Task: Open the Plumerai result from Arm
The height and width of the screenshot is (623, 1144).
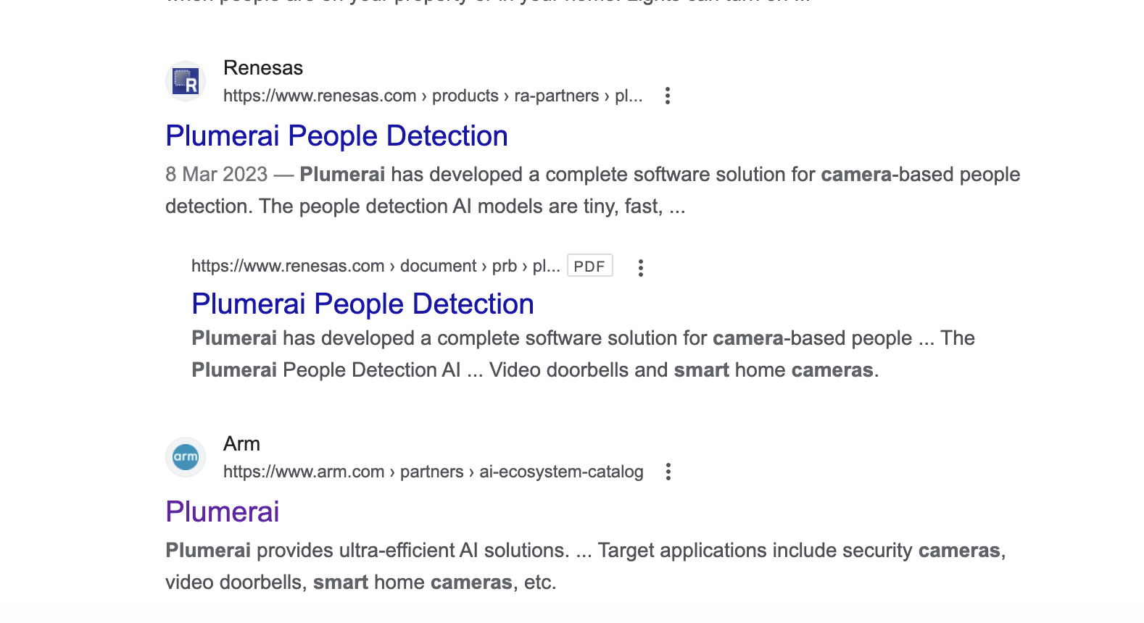Action: (223, 512)
